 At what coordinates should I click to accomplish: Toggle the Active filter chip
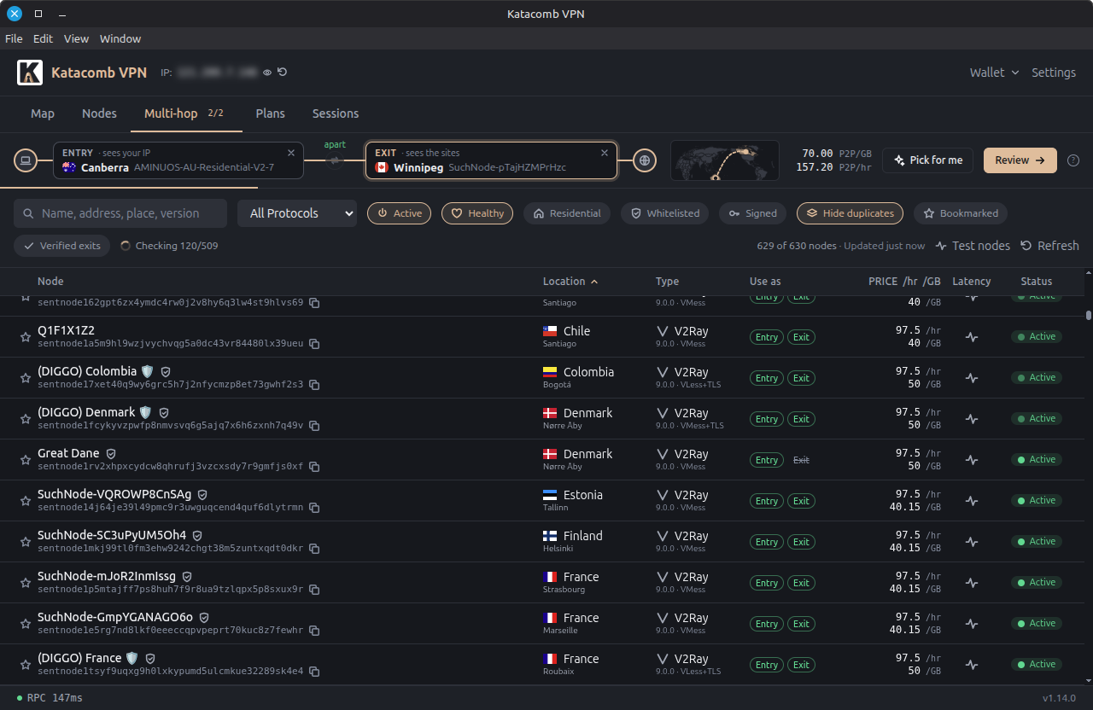point(399,213)
